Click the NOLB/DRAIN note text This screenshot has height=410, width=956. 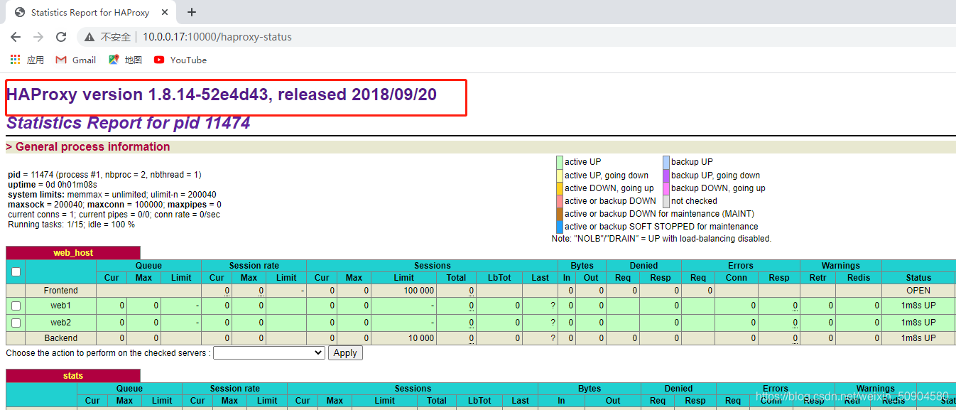click(x=661, y=239)
